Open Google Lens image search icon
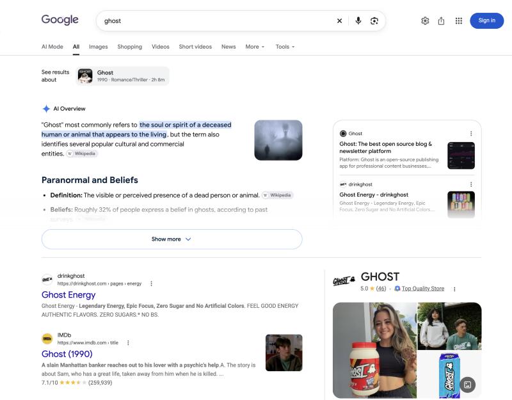This screenshot has height=400, width=512. pyautogui.click(x=374, y=21)
